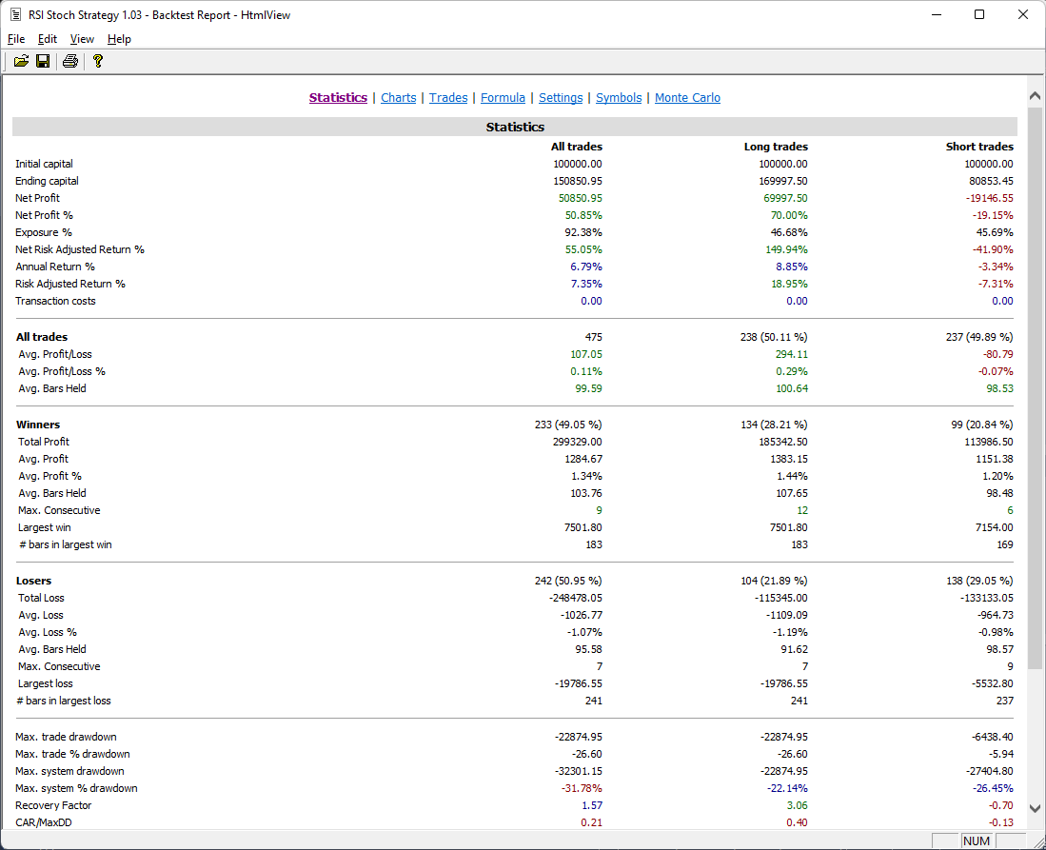Click the Net Risk Adjusted Return % label
The height and width of the screenshot is (850, 1046).
(79, 249)
